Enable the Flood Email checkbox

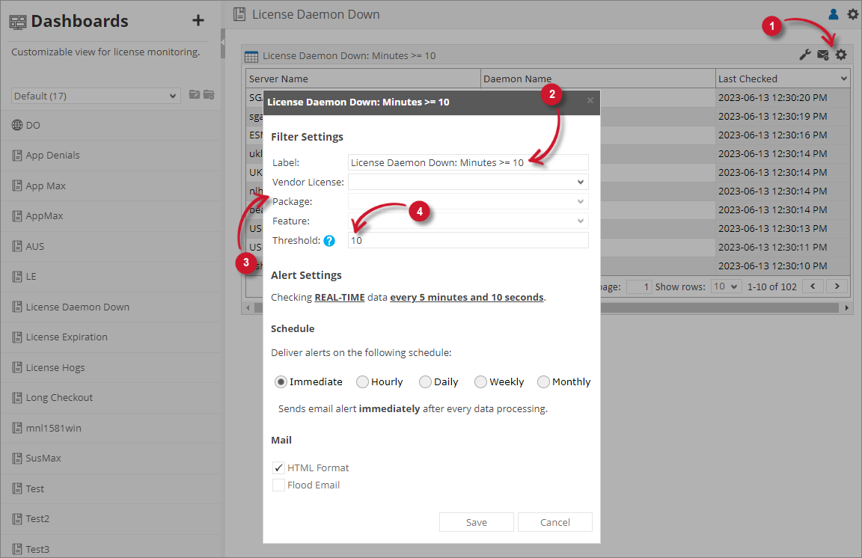[278, 485]
